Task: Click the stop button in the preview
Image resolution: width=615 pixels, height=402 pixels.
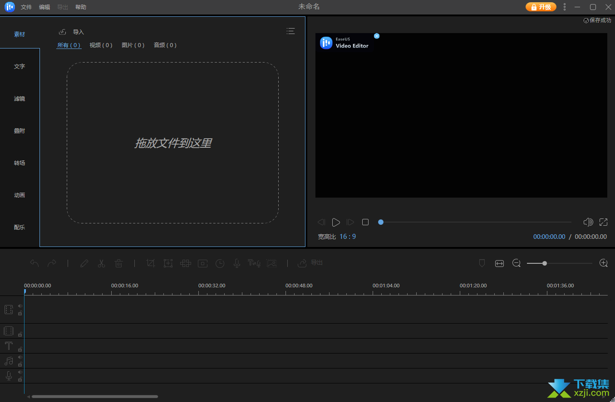Action: (x=365, y=222)
